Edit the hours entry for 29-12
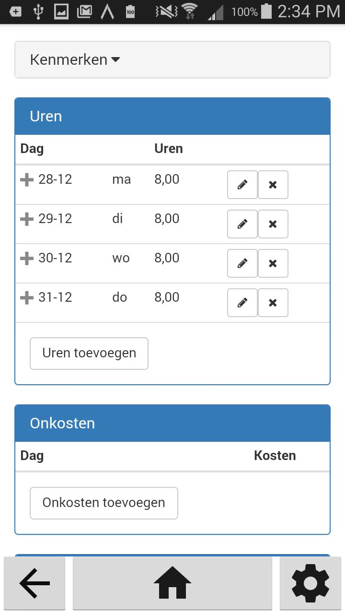Viewport: 345px width, 614px height. click(242, 224)
